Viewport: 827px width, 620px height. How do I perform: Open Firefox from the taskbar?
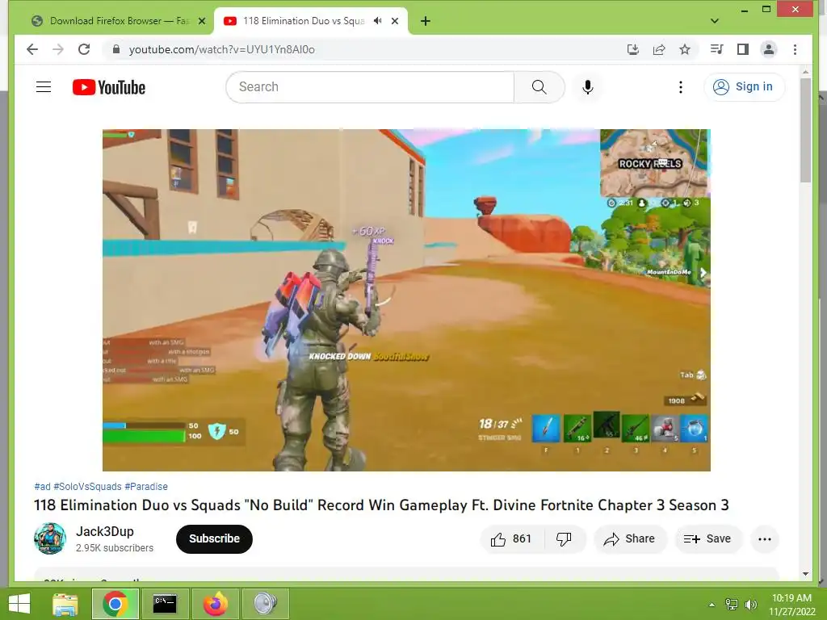(215, 604)
